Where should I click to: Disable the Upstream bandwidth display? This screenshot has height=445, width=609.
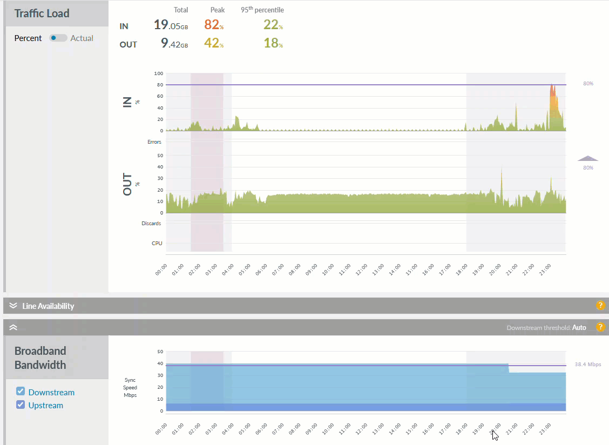point(21,405)
